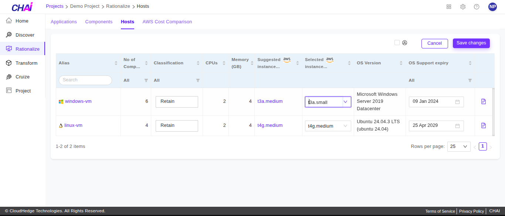Expand the t3a.small instance dropdown
Viewport: 505px width, 216px height.
[346, 102]
